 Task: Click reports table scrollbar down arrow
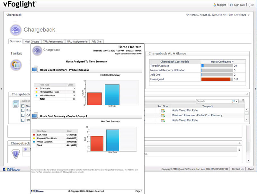[x=246, y=120]
